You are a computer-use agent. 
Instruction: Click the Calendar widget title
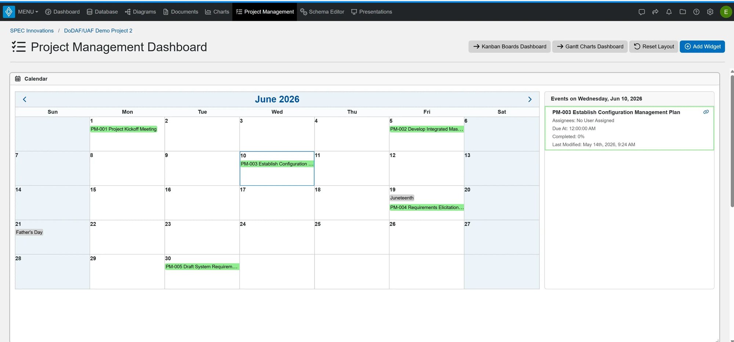tap(36, 79)
